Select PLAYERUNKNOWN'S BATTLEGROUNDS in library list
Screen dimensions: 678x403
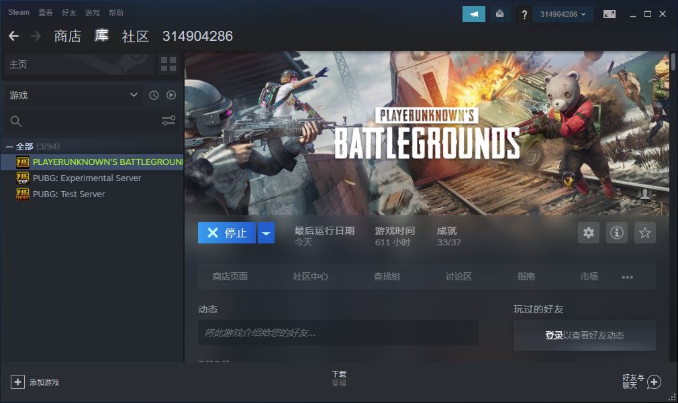(92, 162)
